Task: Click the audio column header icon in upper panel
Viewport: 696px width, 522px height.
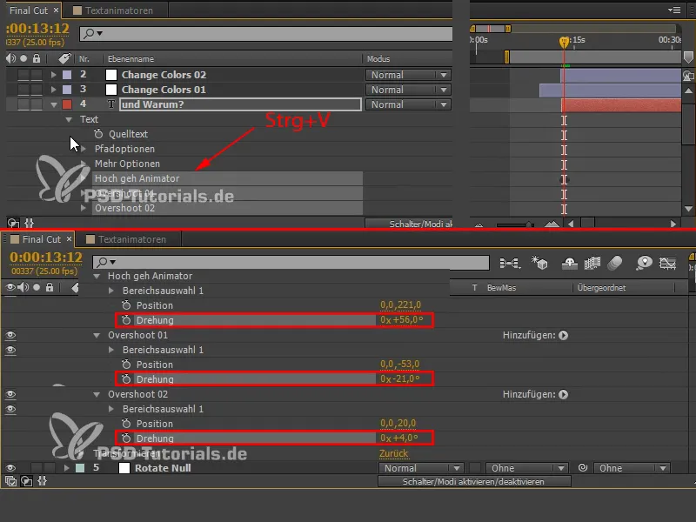Action: 10,58
